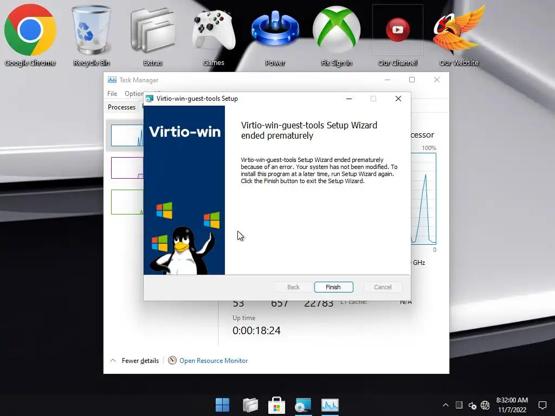Open Microsoft Store from the taskbar

tap(277, 405)
